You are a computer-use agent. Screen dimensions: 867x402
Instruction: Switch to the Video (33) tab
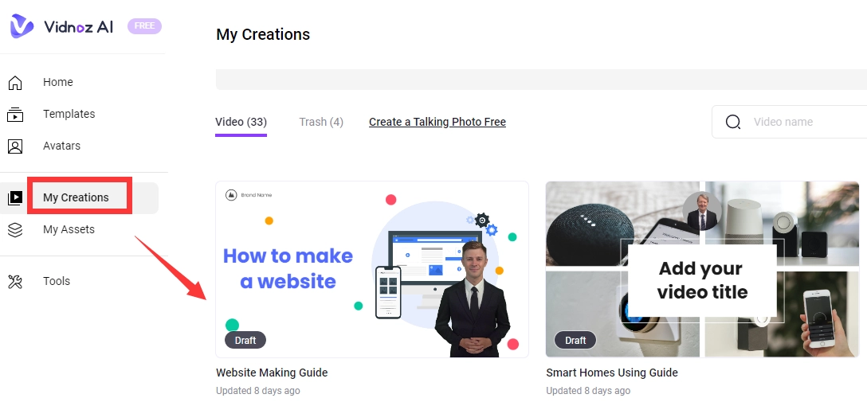pos(241,122)
